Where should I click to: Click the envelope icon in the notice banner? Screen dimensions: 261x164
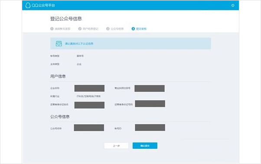click(59, 44)
